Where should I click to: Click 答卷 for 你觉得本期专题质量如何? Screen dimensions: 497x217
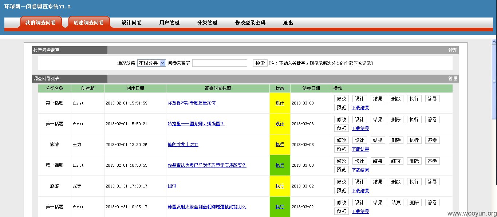click(x=432, y=99)
